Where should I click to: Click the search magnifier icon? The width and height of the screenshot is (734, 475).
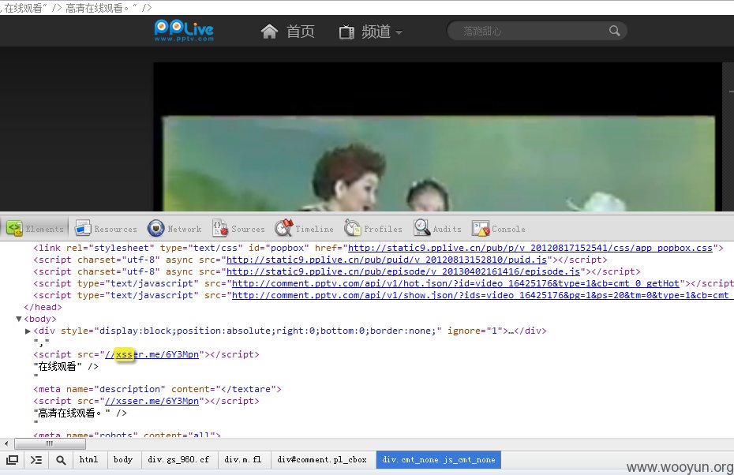615,31
